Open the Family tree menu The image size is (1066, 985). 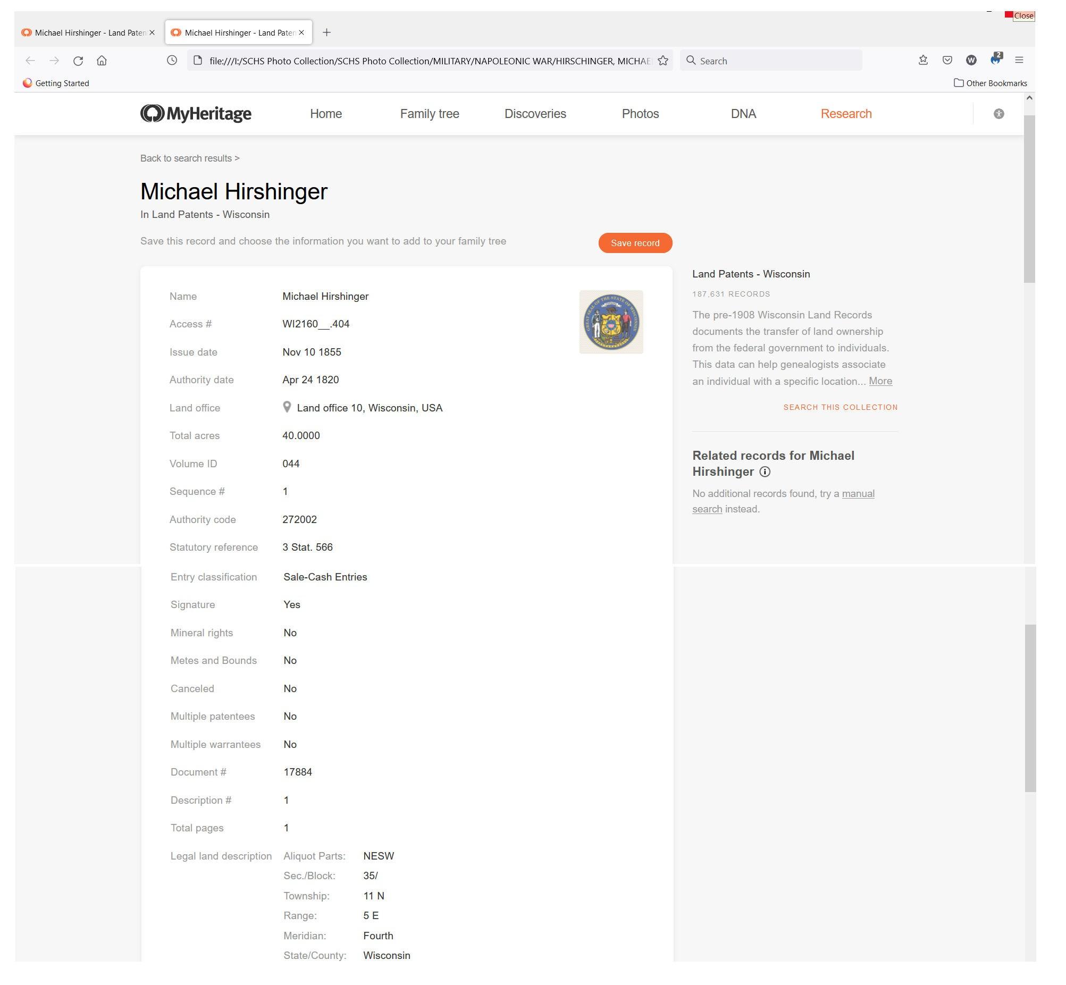pos(429,114)
